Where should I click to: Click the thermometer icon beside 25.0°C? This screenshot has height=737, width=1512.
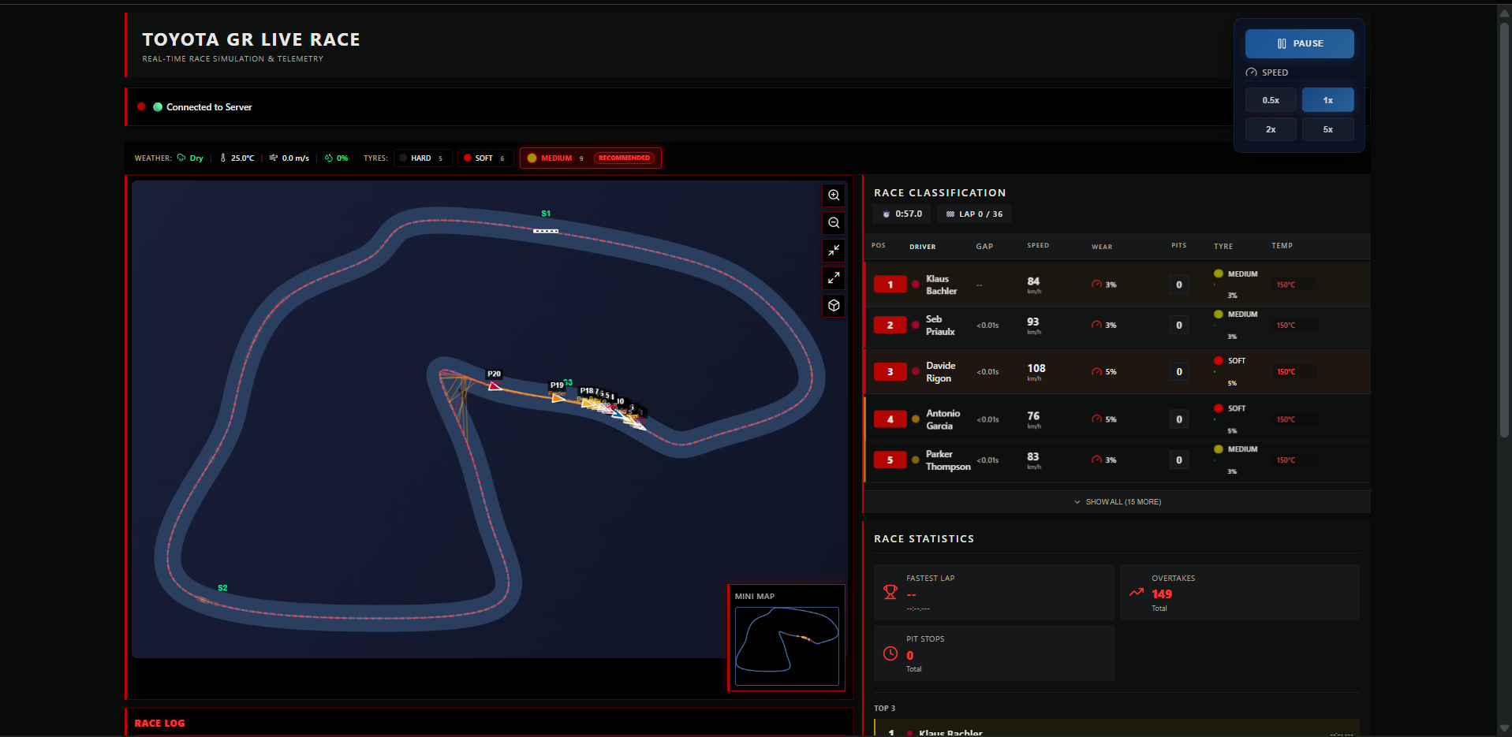(x=223, y=158)
